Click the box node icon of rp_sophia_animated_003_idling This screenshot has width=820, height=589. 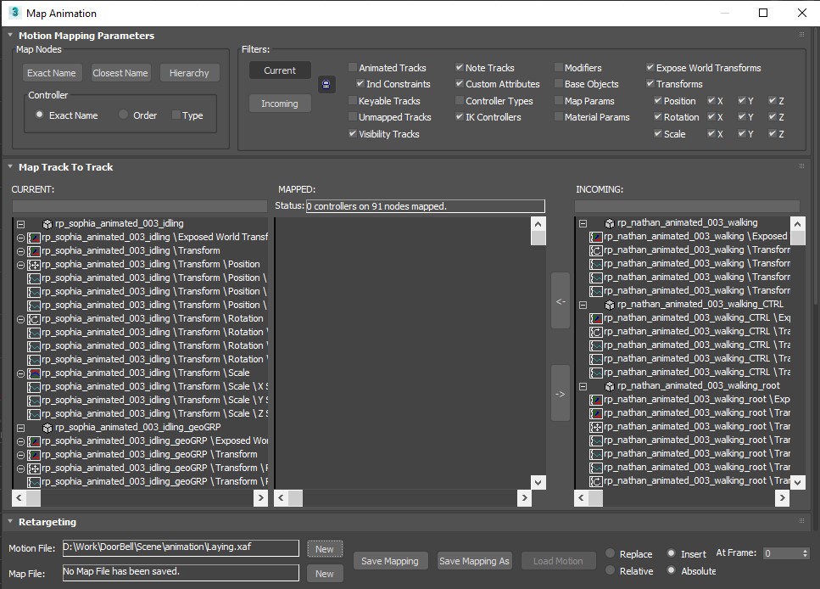pos(47,224)
